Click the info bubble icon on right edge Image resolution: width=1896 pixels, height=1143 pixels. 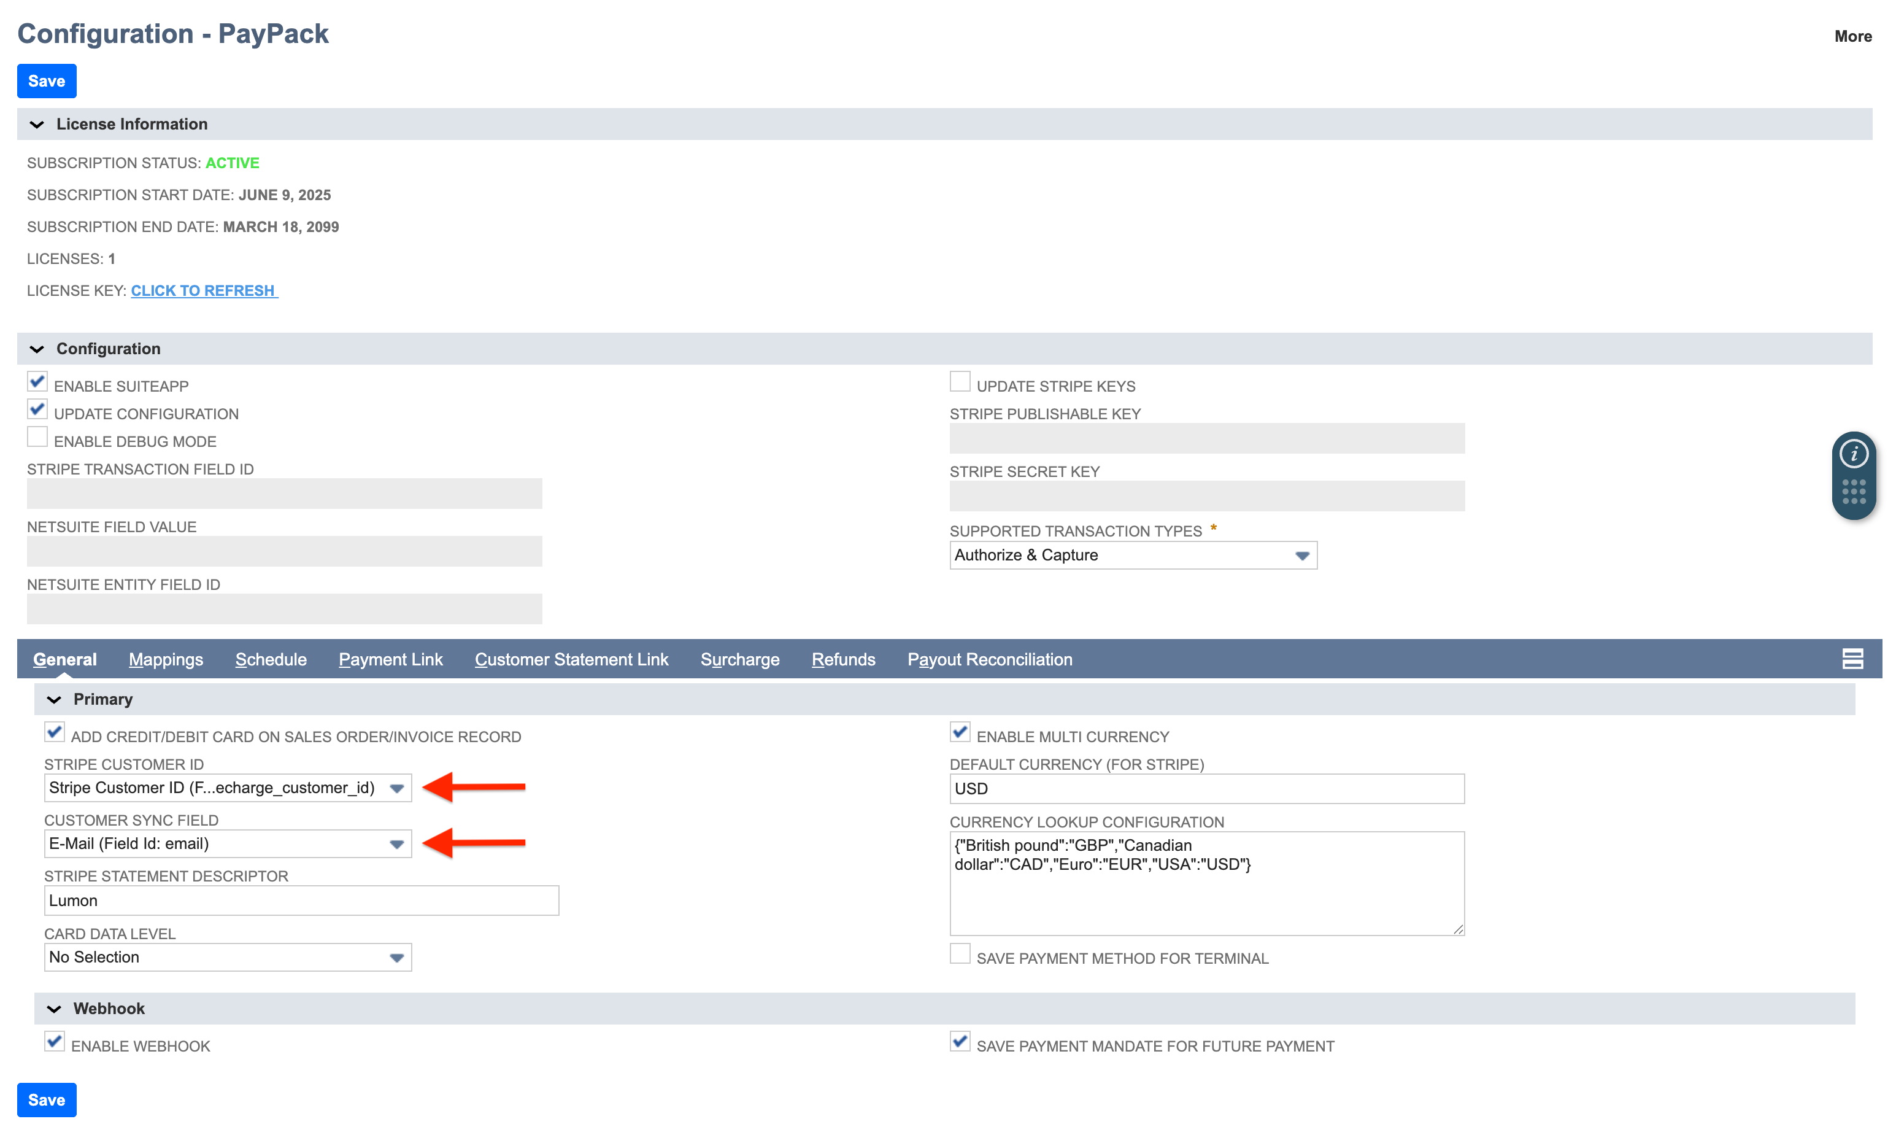pos(1856,454)
